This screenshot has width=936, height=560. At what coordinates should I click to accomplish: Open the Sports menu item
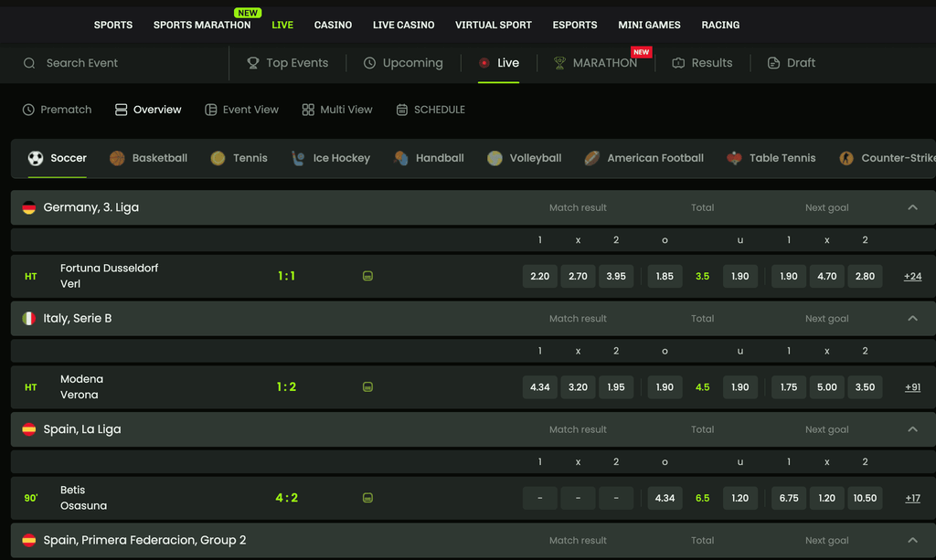pos(113,25)
